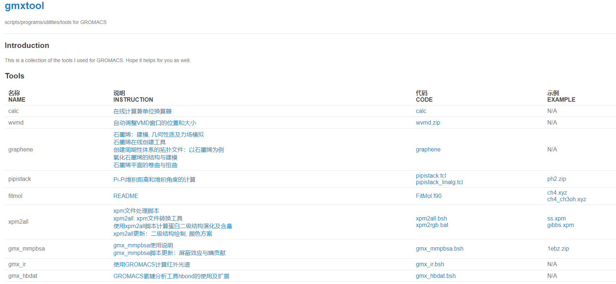The width and height of the screenshot is (616, 284).
Task: Open 自动调整VMD窗口的位置和大小 link
Action: point(155,123)
